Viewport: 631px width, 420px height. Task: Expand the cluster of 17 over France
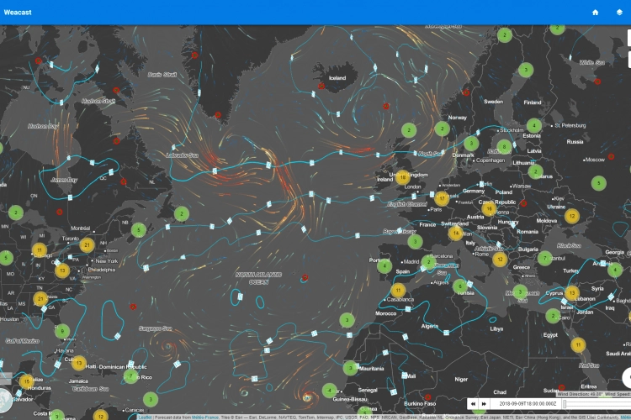pyautogui.click(x=442, y=199)
